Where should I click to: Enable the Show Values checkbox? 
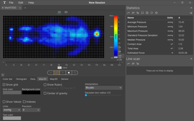point(4,102)
